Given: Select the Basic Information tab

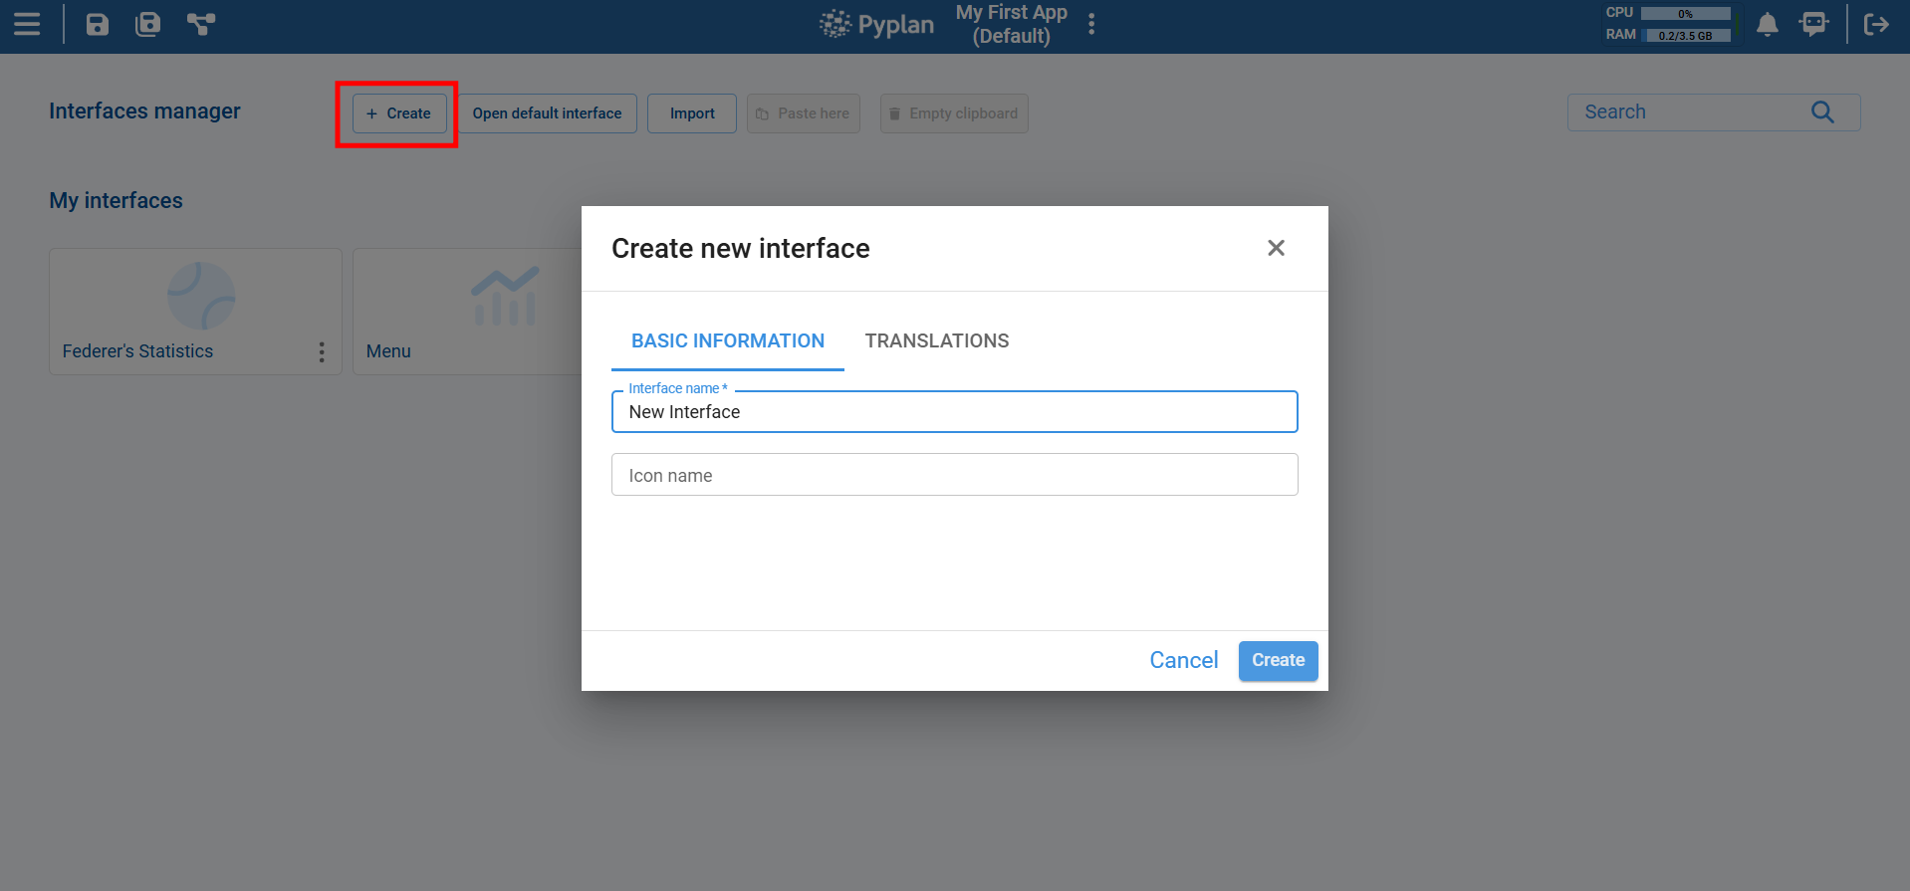Looking at the screenshot, I should tap(727, 341).
